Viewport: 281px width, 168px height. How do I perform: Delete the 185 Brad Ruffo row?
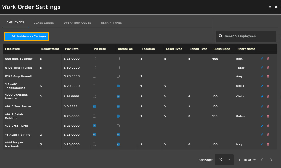[268, 126]
